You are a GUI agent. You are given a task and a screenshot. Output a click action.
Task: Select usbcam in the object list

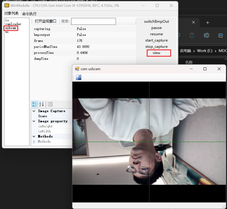pos(10,28)
